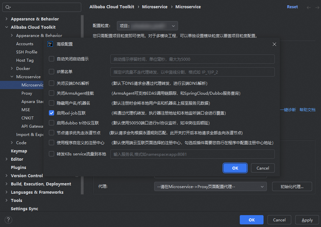
Task: Uncheck 启用xxl-job互联 checkbox
Action: pos(52,113)
